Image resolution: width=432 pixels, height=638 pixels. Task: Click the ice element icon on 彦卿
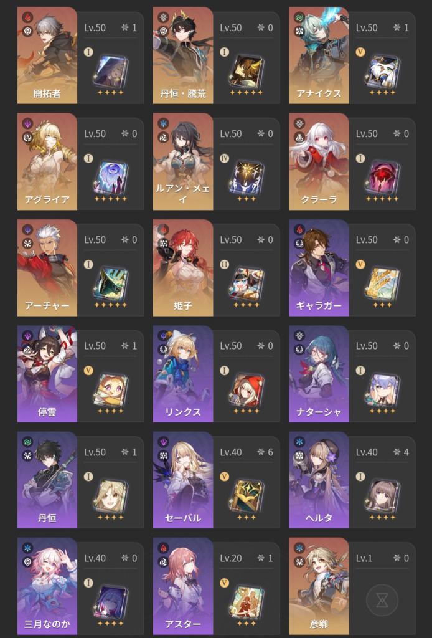(299, 548)
